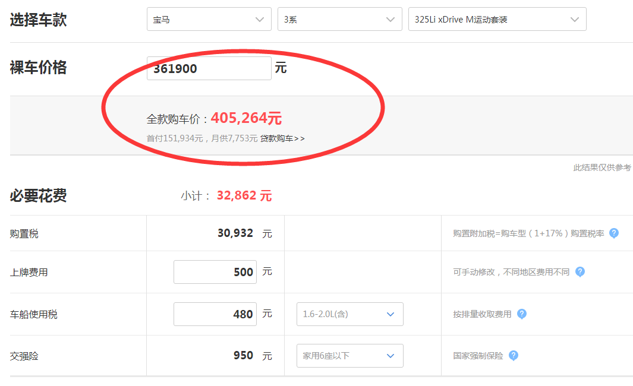The height and width of the screenshot is (386, 633).
Task: Open the 贷款购车>> link
Action: click(x=282, y=139)
